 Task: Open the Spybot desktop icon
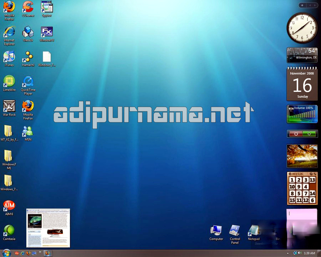[x=47, y=9]
